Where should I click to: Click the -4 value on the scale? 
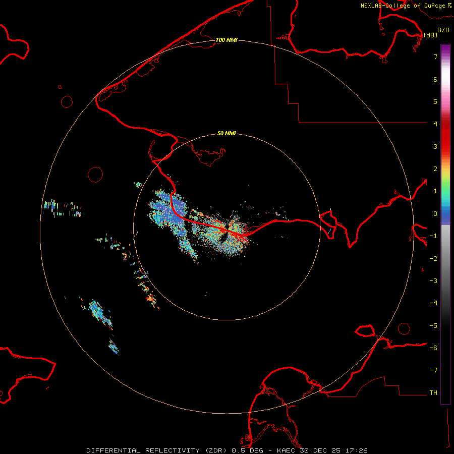(433, 303)
